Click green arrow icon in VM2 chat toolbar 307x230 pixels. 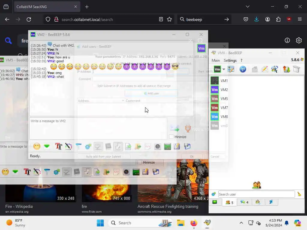coord(46,146)
